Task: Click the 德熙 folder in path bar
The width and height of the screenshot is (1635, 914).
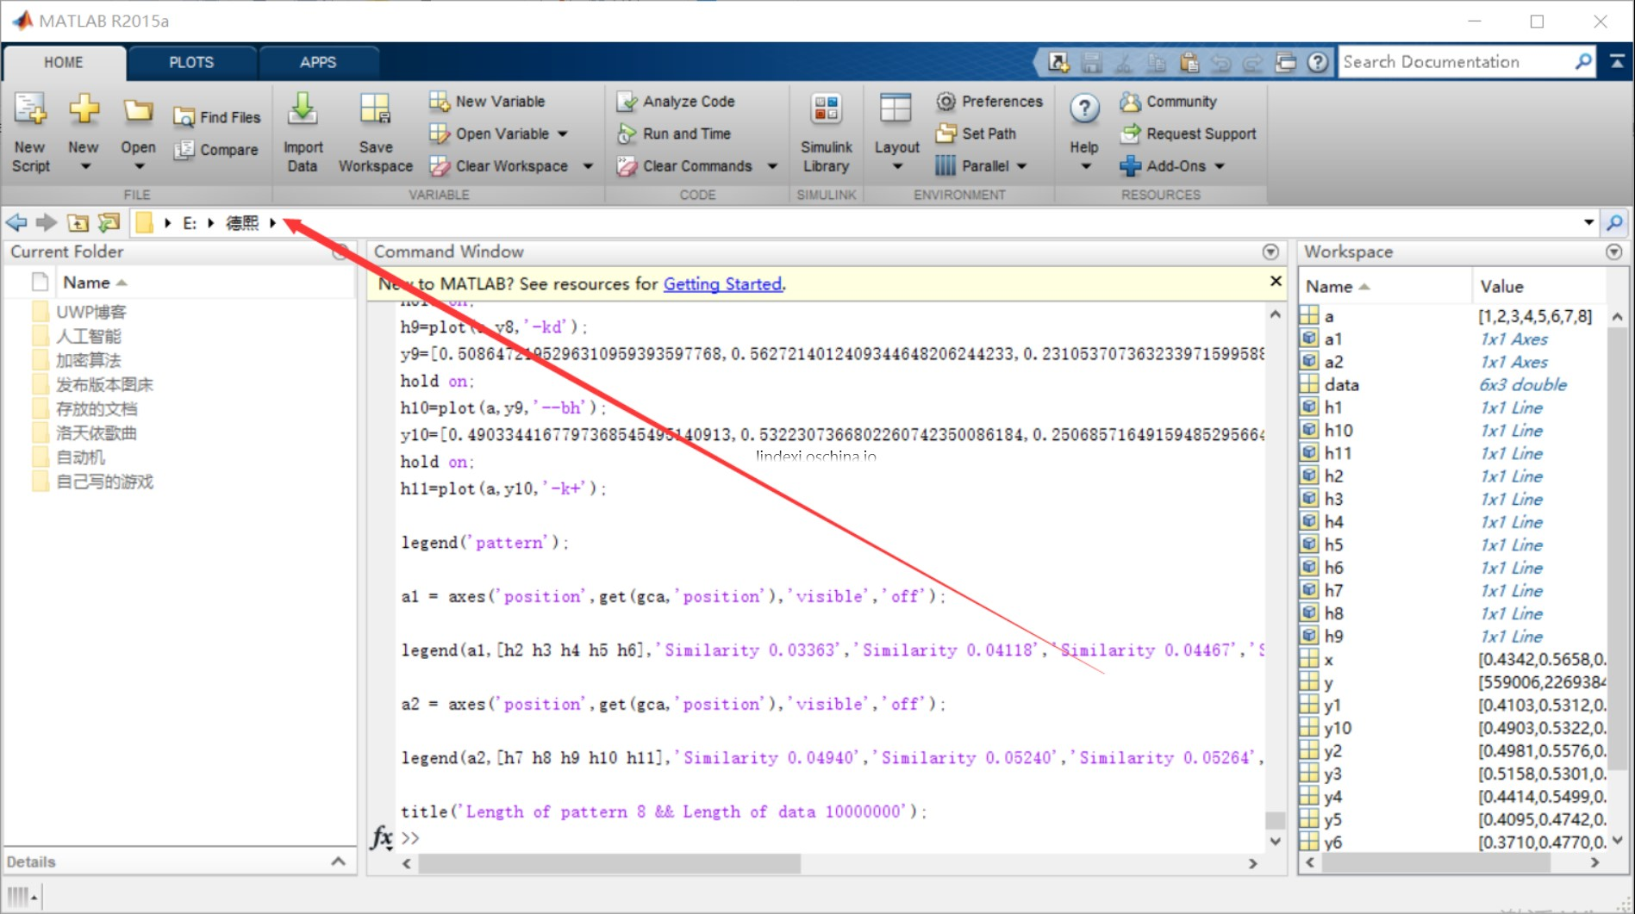Action: (x=242, y=223)
